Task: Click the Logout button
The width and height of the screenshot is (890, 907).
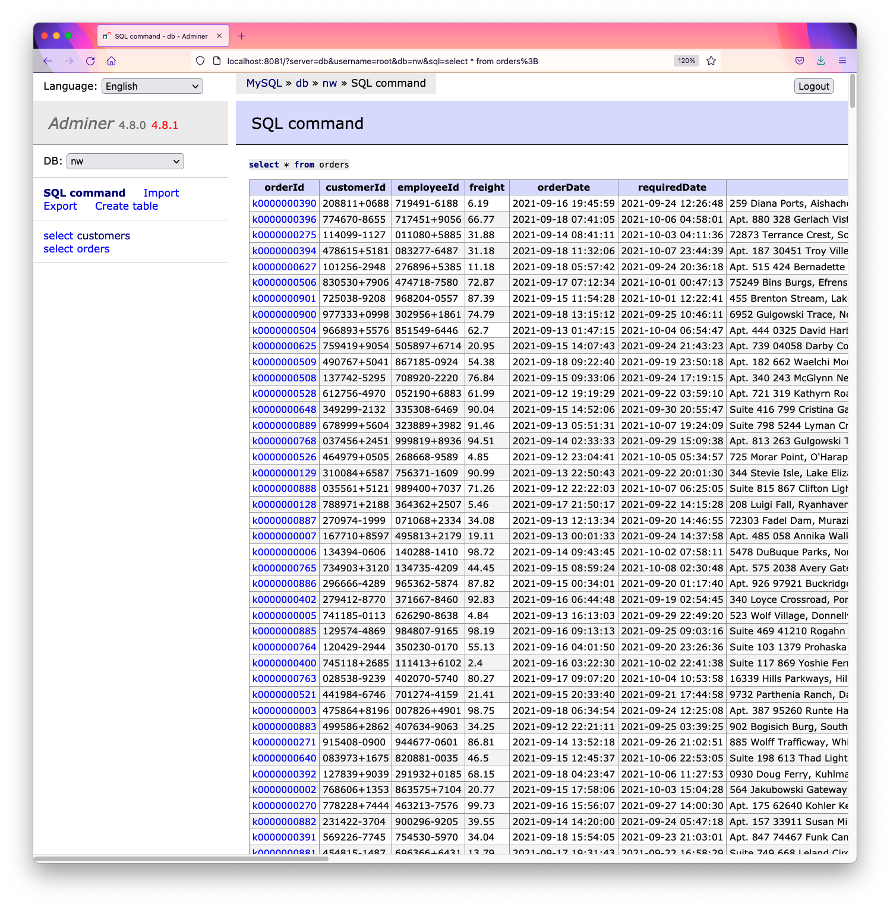Action: [814, 86]
